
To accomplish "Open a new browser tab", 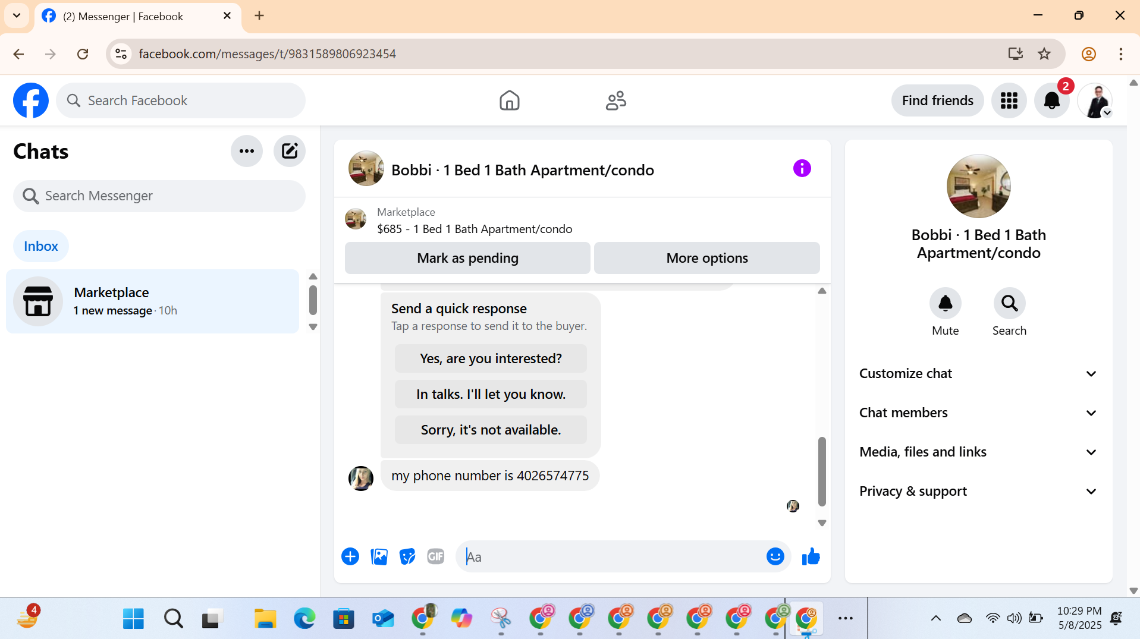I will (x=259, y=16).
